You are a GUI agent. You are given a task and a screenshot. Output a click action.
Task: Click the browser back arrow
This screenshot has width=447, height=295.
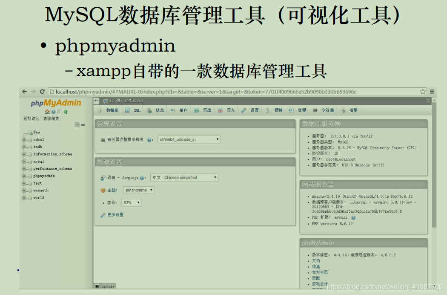coord(25,92)
